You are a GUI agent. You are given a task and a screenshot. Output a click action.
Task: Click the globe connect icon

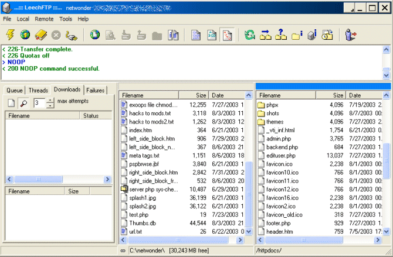[25, 35]
